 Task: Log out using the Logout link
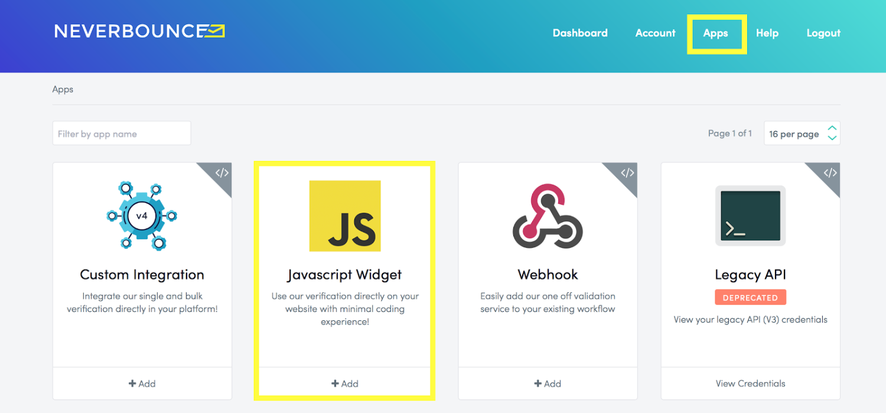point(823,33)
